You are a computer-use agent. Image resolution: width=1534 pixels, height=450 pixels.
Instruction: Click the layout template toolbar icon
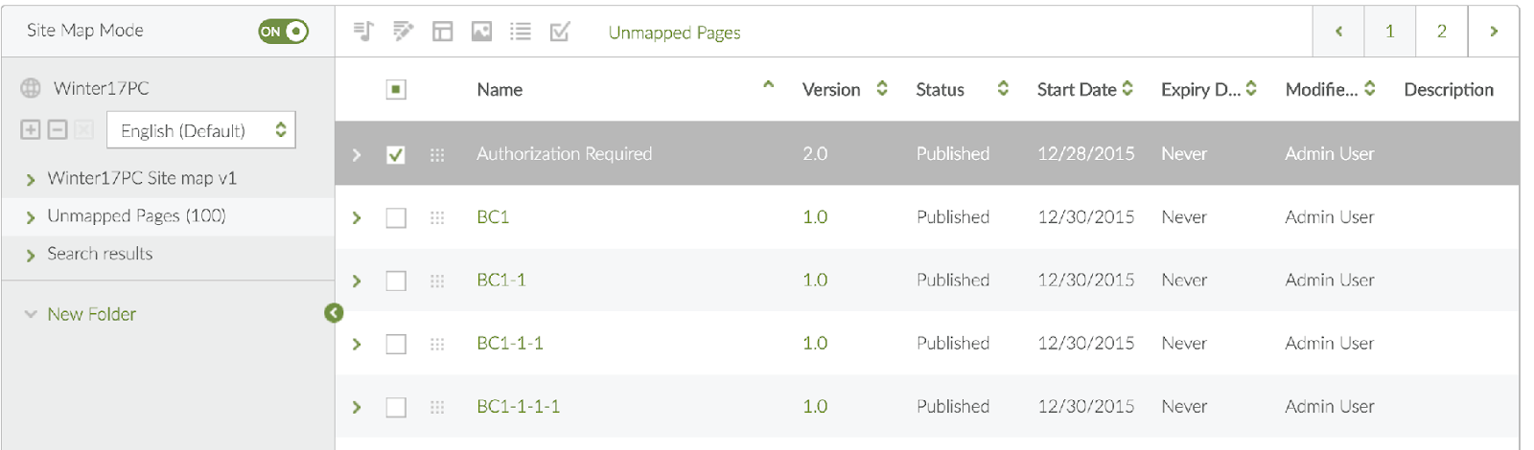point(442,32)
